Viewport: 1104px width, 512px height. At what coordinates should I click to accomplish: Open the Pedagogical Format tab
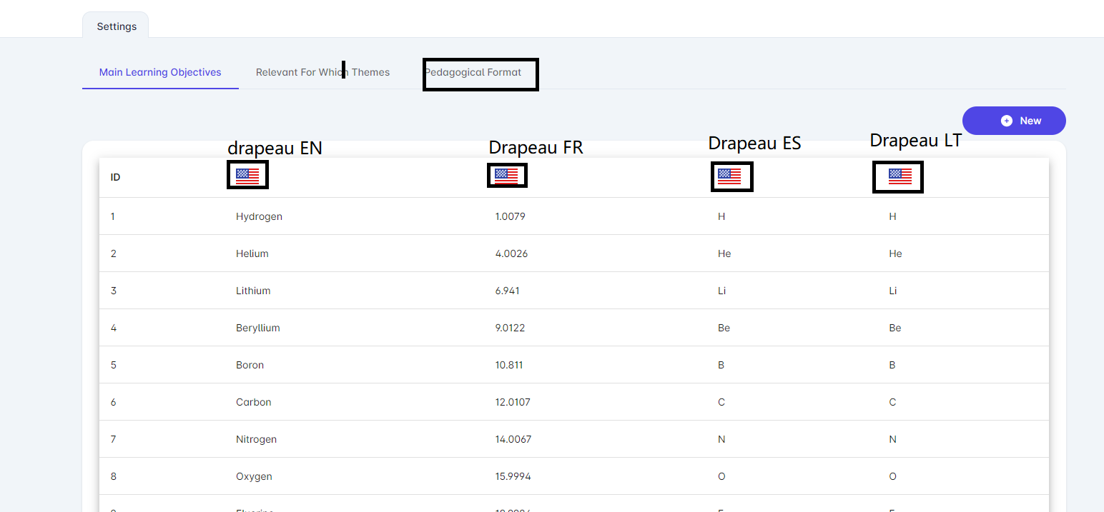[473, 72]
